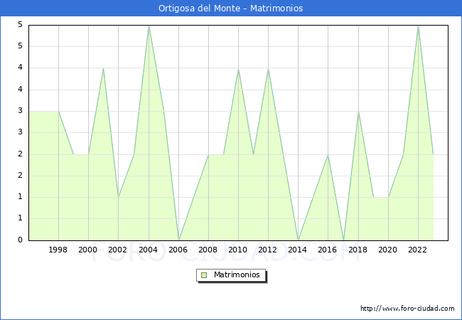Click the 2012 x-axis label
This screenshot has height=320, width=462.
[x=268, y=250]
